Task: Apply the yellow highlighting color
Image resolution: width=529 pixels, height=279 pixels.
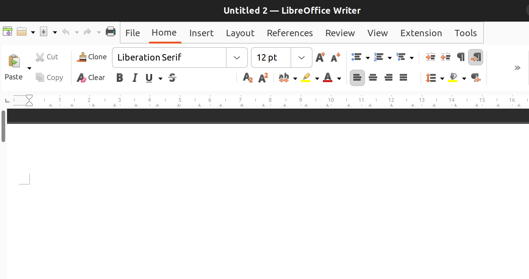Action: pyautogui.click(x=306, y=78)
